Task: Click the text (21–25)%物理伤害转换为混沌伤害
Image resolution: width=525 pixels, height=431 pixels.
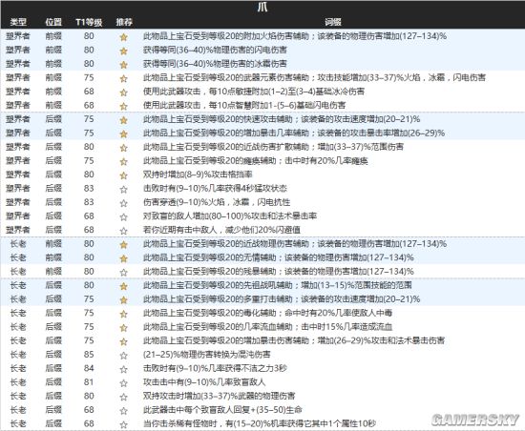Action: coord(206,355)
